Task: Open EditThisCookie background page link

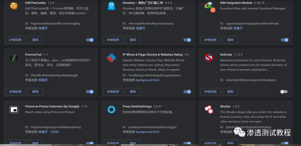Action: [x=43, y=28]
